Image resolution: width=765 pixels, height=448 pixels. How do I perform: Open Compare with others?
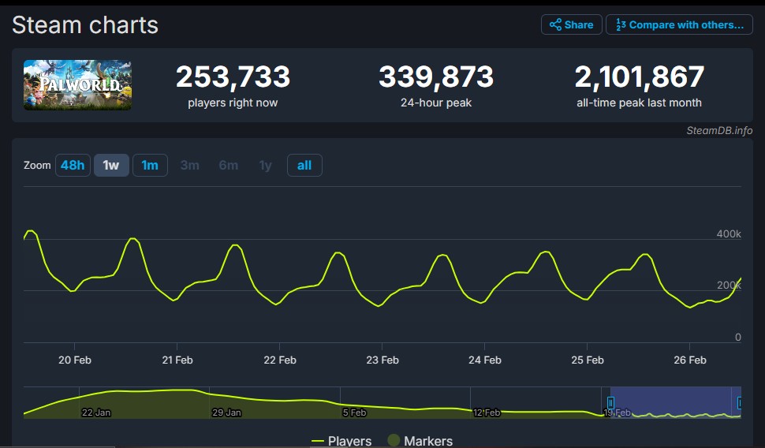click(679, 24)
